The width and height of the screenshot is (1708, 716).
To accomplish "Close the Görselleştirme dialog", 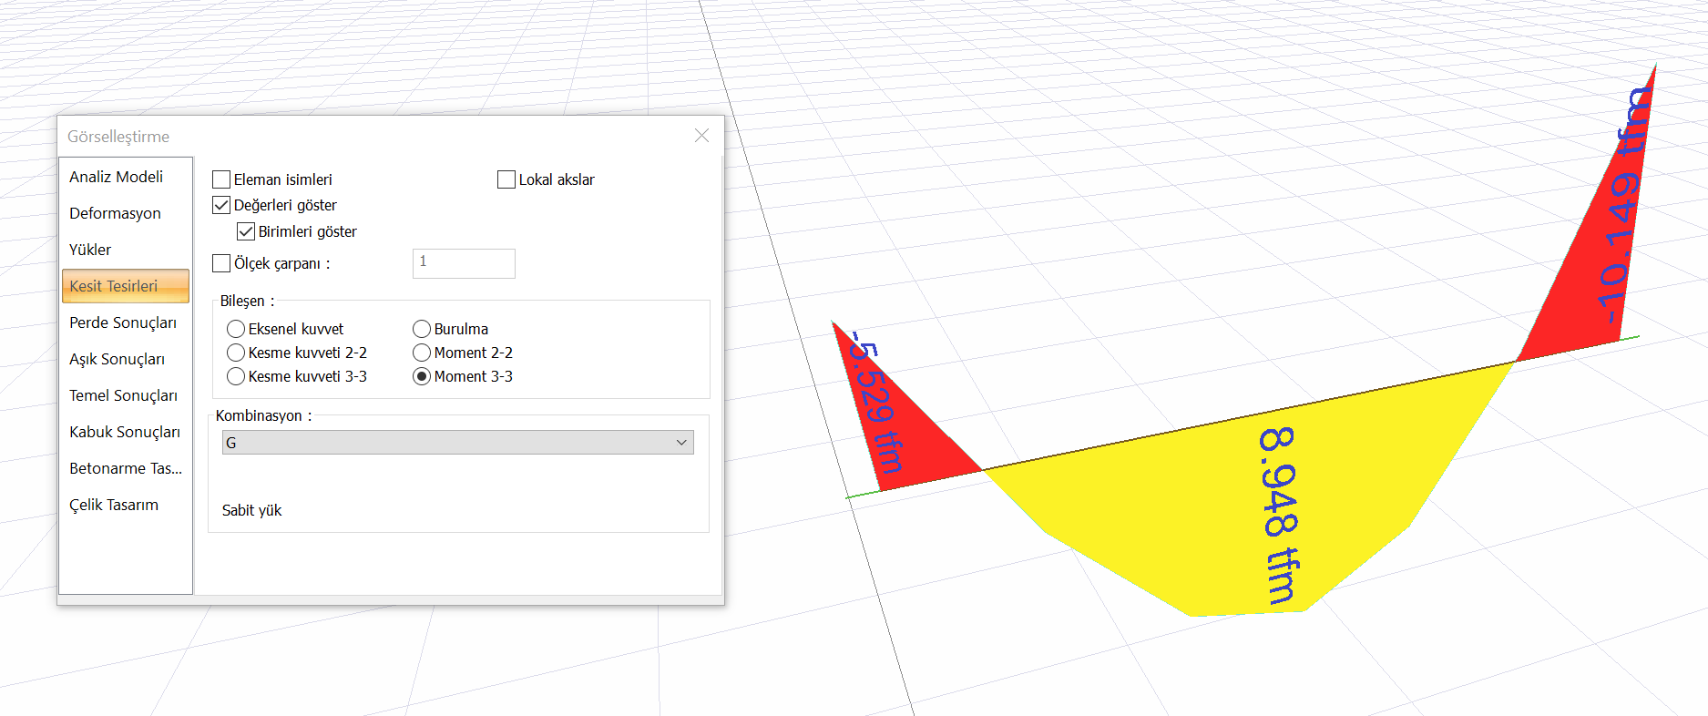I will point(701,136).
